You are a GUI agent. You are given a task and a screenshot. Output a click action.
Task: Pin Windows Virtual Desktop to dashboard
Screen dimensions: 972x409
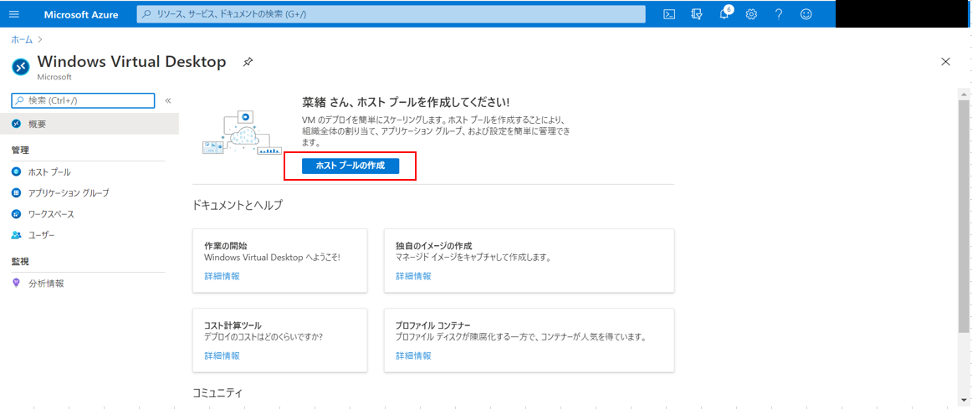(248, 62)
